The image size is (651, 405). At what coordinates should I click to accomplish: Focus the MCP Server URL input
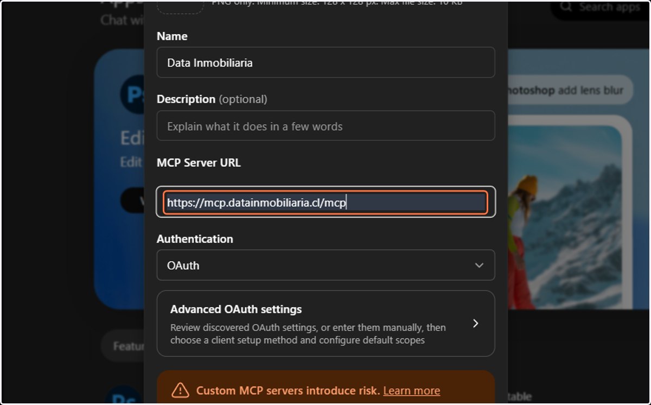click(325, 202)
